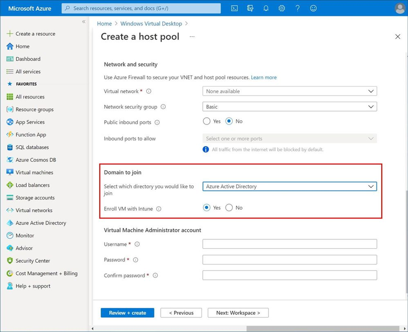Go to Azure Active Directory in sidebar
Image resolution: width=408 pixels, height=332 pixels.
pyautogui.click(x=41, y=223)
